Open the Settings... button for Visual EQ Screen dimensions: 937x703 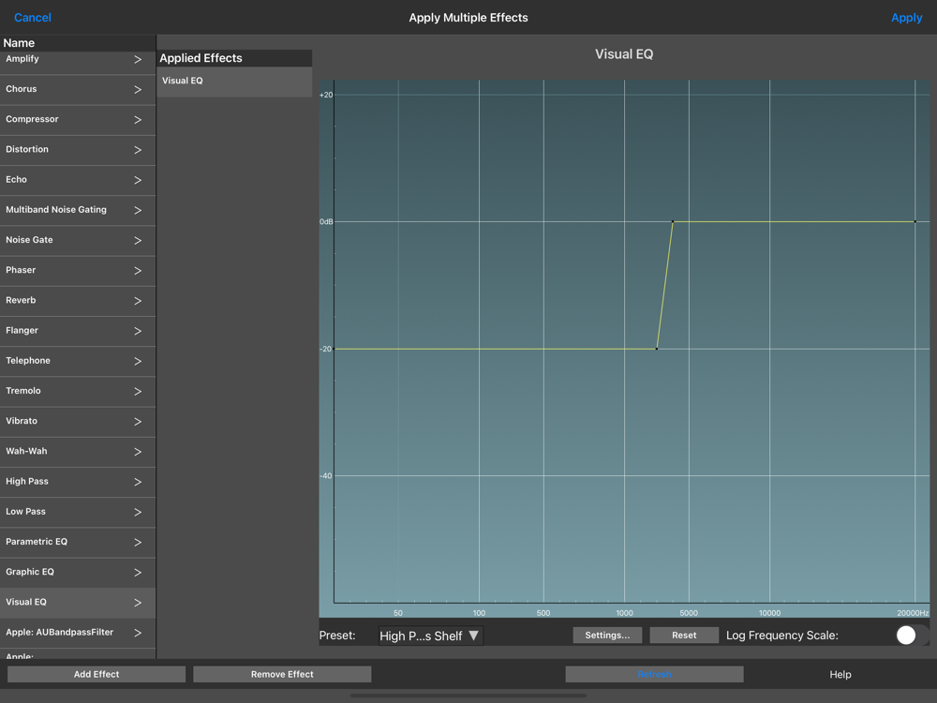coord(607,635)
